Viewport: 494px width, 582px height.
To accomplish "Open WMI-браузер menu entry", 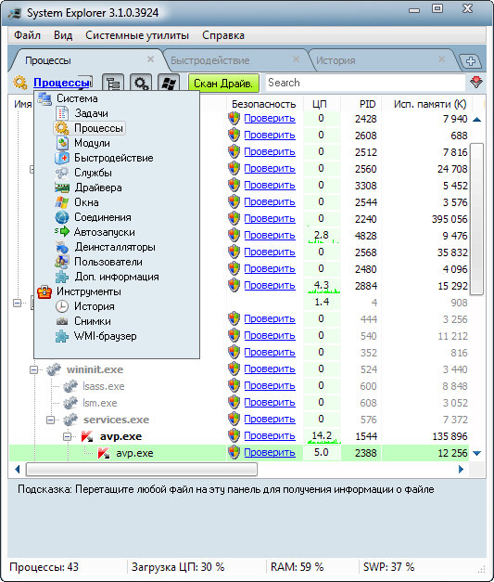I will 106,336.
